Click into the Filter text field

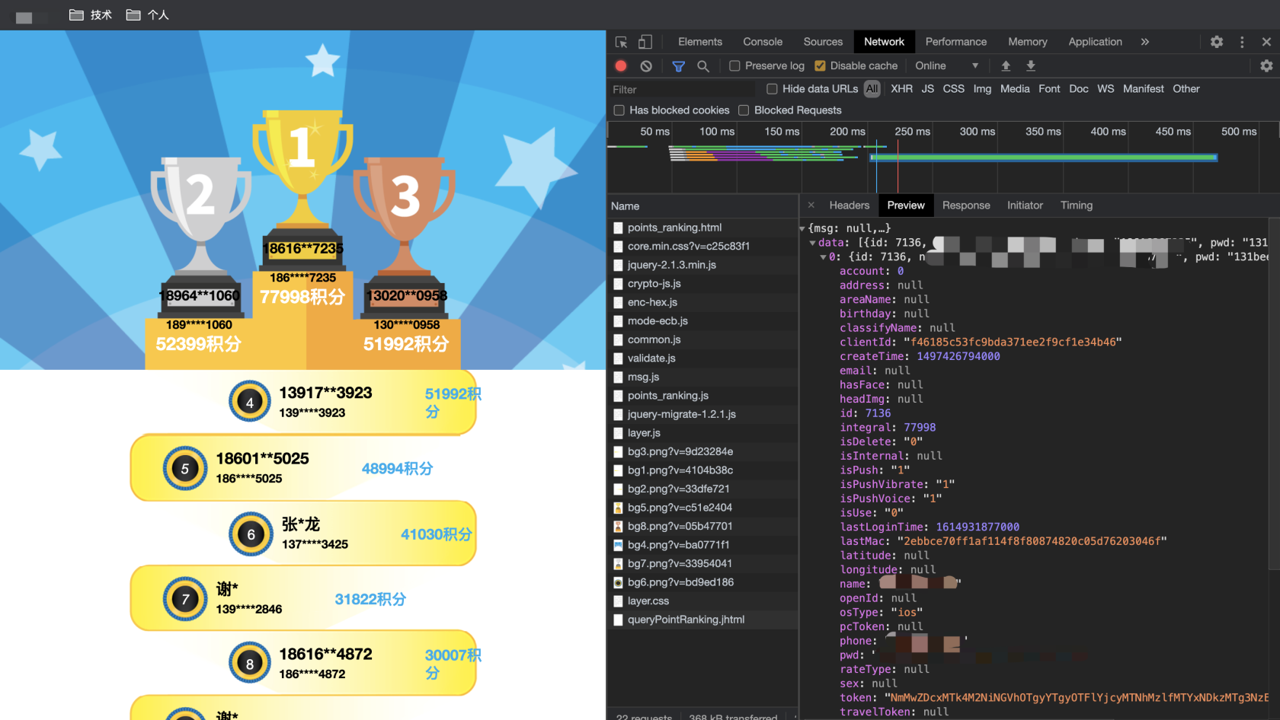click(x=682, y=90)
